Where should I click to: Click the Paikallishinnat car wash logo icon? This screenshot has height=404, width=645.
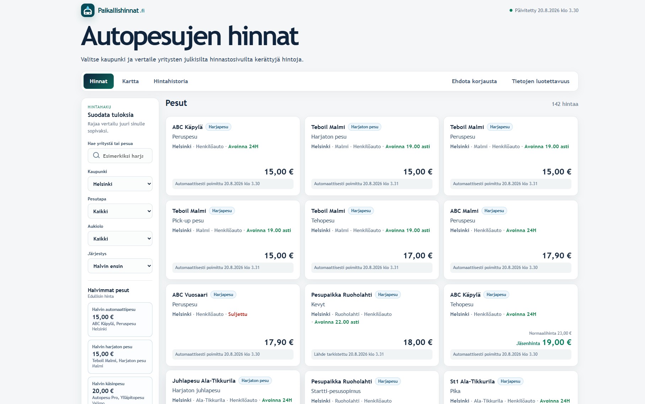(x=88, y=10)
